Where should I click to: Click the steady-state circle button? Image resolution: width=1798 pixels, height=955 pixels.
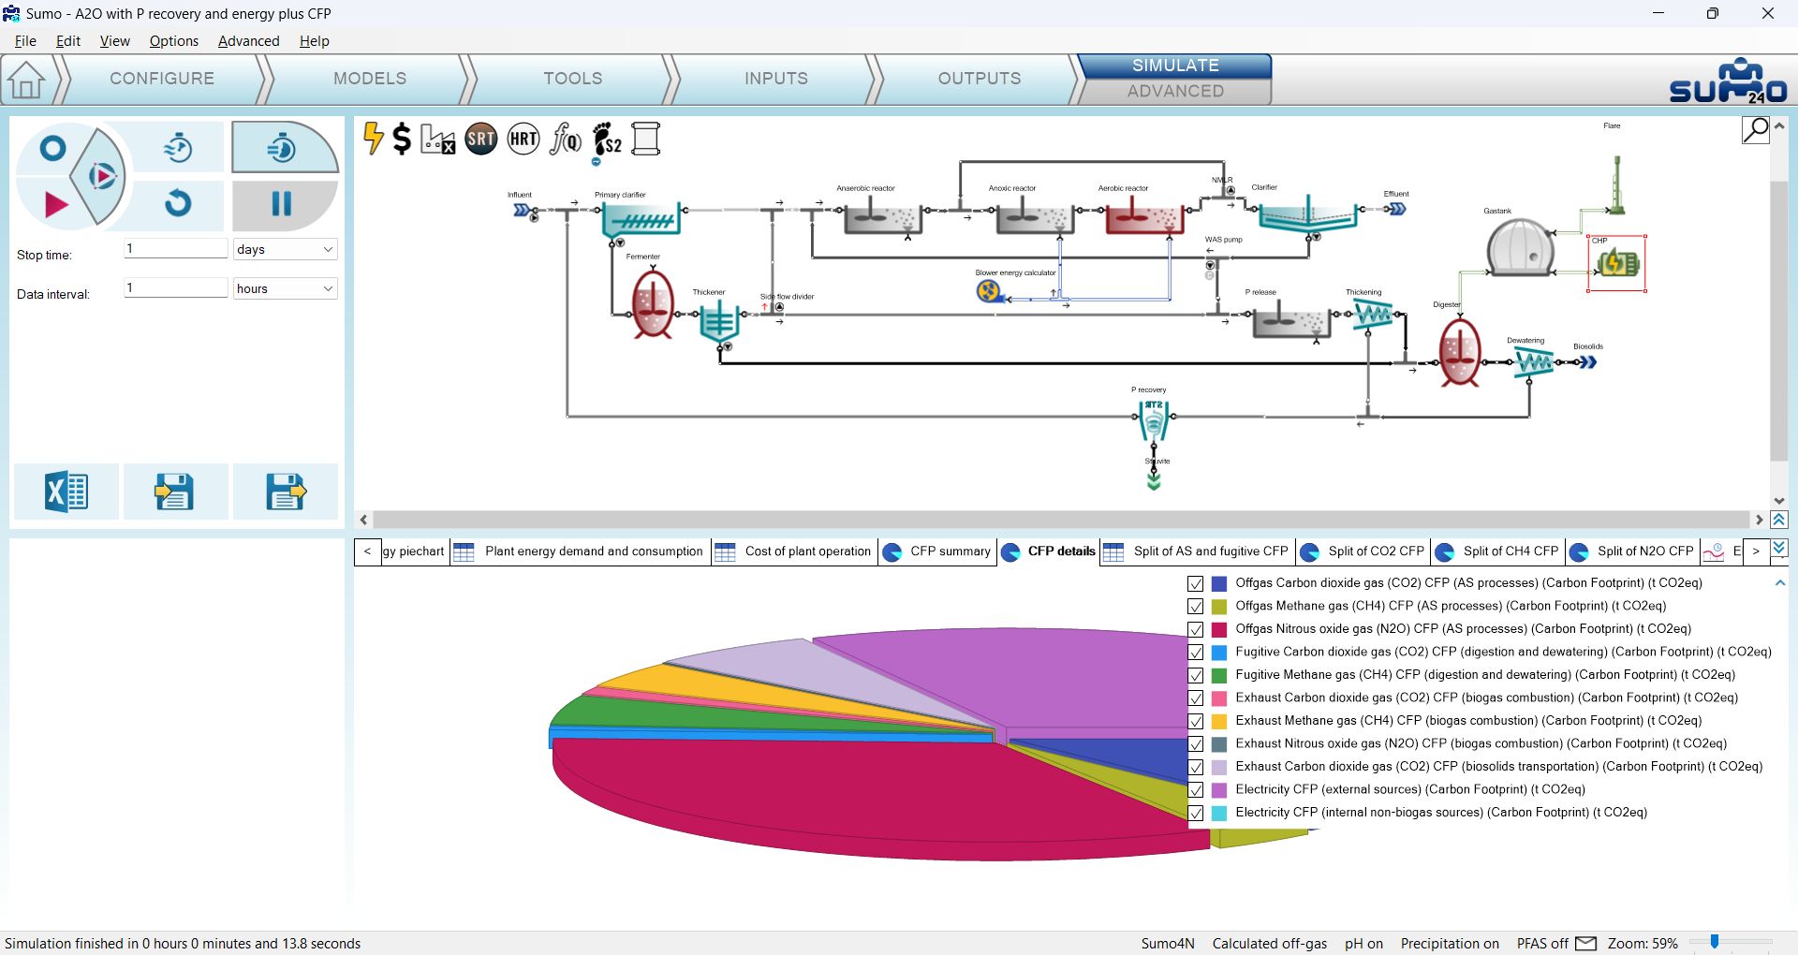[53, 148]
